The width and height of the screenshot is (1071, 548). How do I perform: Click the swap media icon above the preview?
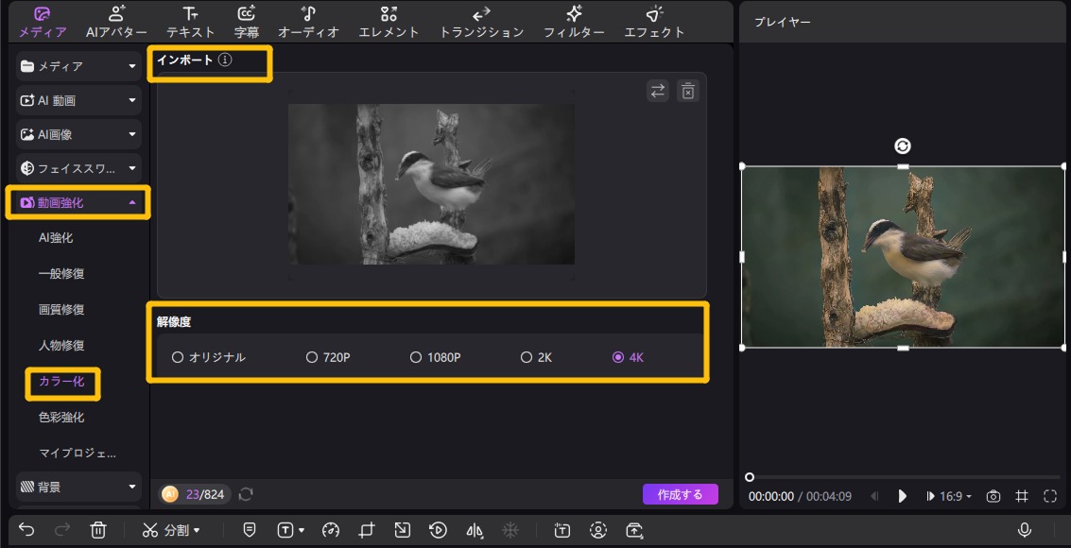click(657, 91)
